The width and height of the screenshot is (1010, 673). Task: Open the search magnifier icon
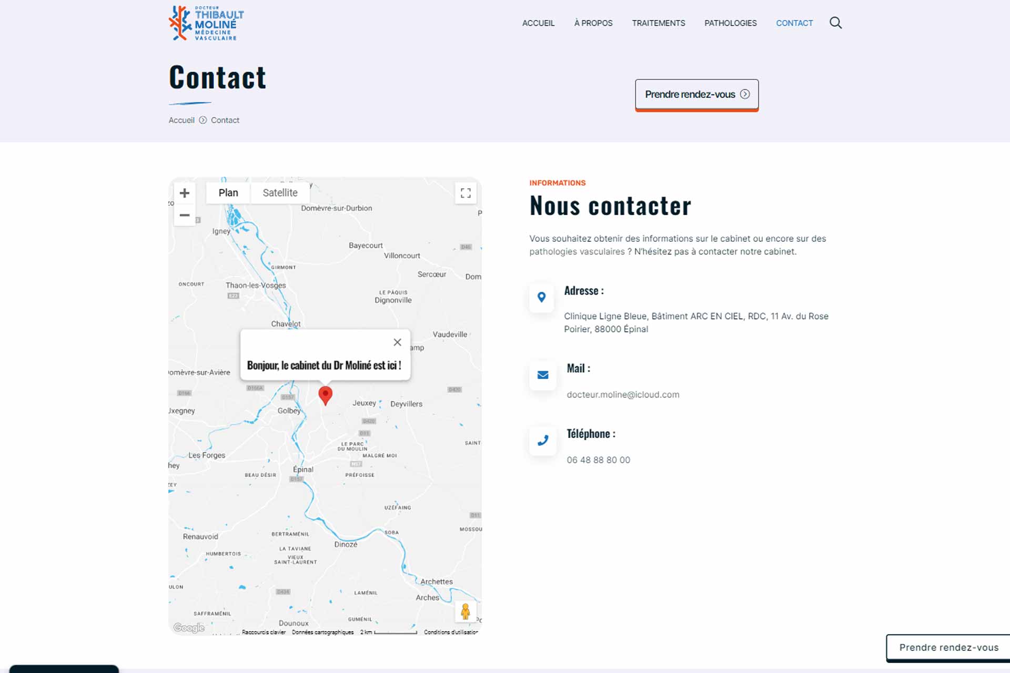(x=835, y=23)
